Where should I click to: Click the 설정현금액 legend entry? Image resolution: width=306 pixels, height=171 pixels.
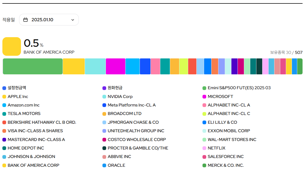click(14, 88)
